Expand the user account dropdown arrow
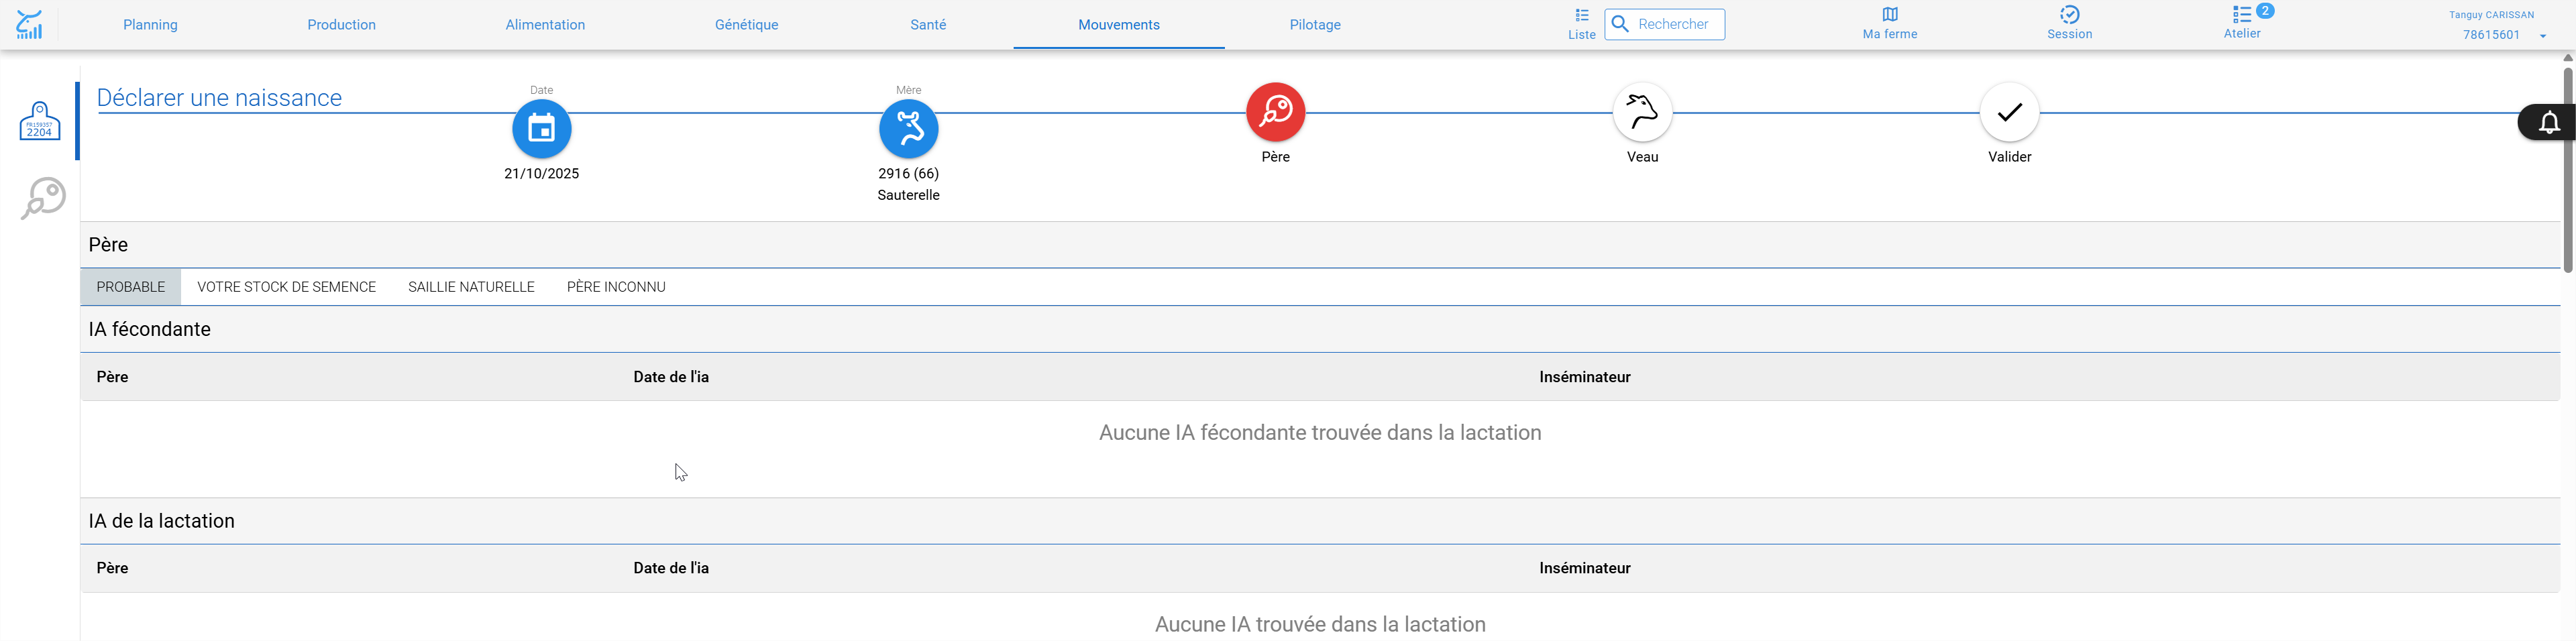 tap(2542, 36)
